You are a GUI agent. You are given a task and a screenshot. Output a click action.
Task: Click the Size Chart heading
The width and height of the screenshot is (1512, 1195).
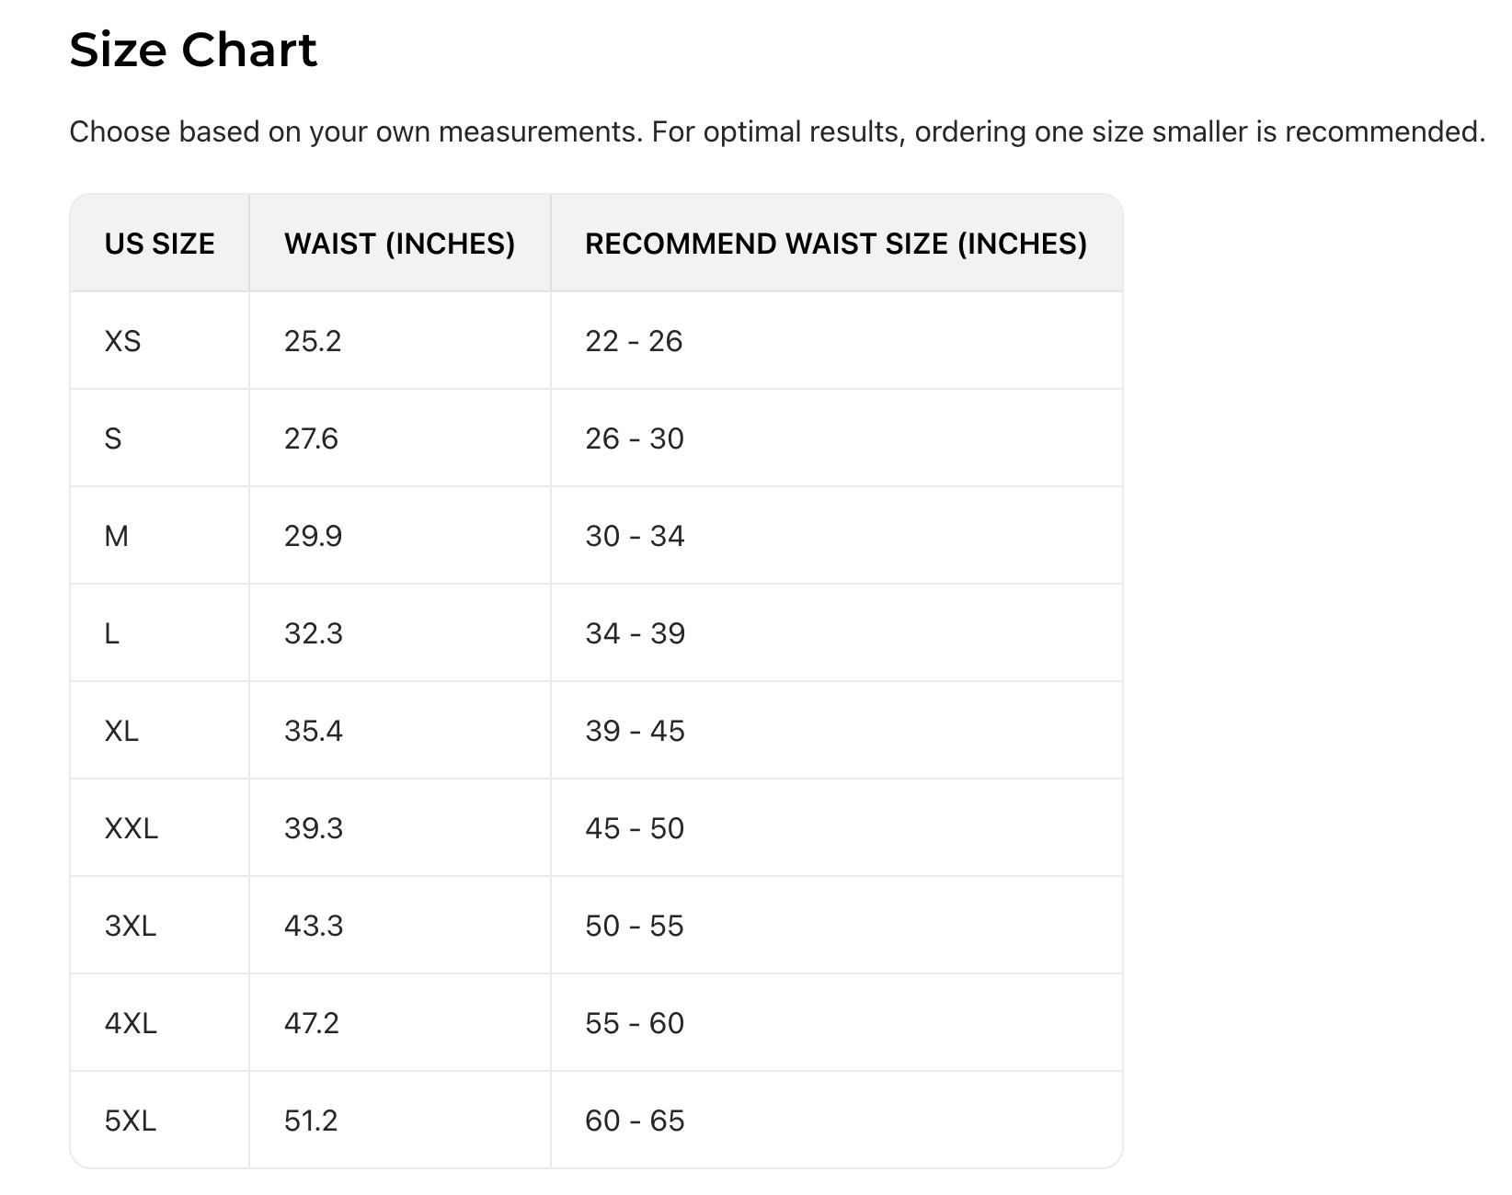coord(193,50)
